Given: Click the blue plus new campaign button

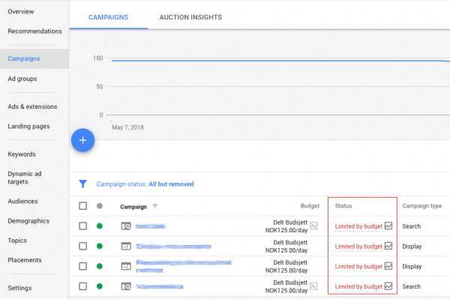Looking at the screenshot, I should point(82,140).
